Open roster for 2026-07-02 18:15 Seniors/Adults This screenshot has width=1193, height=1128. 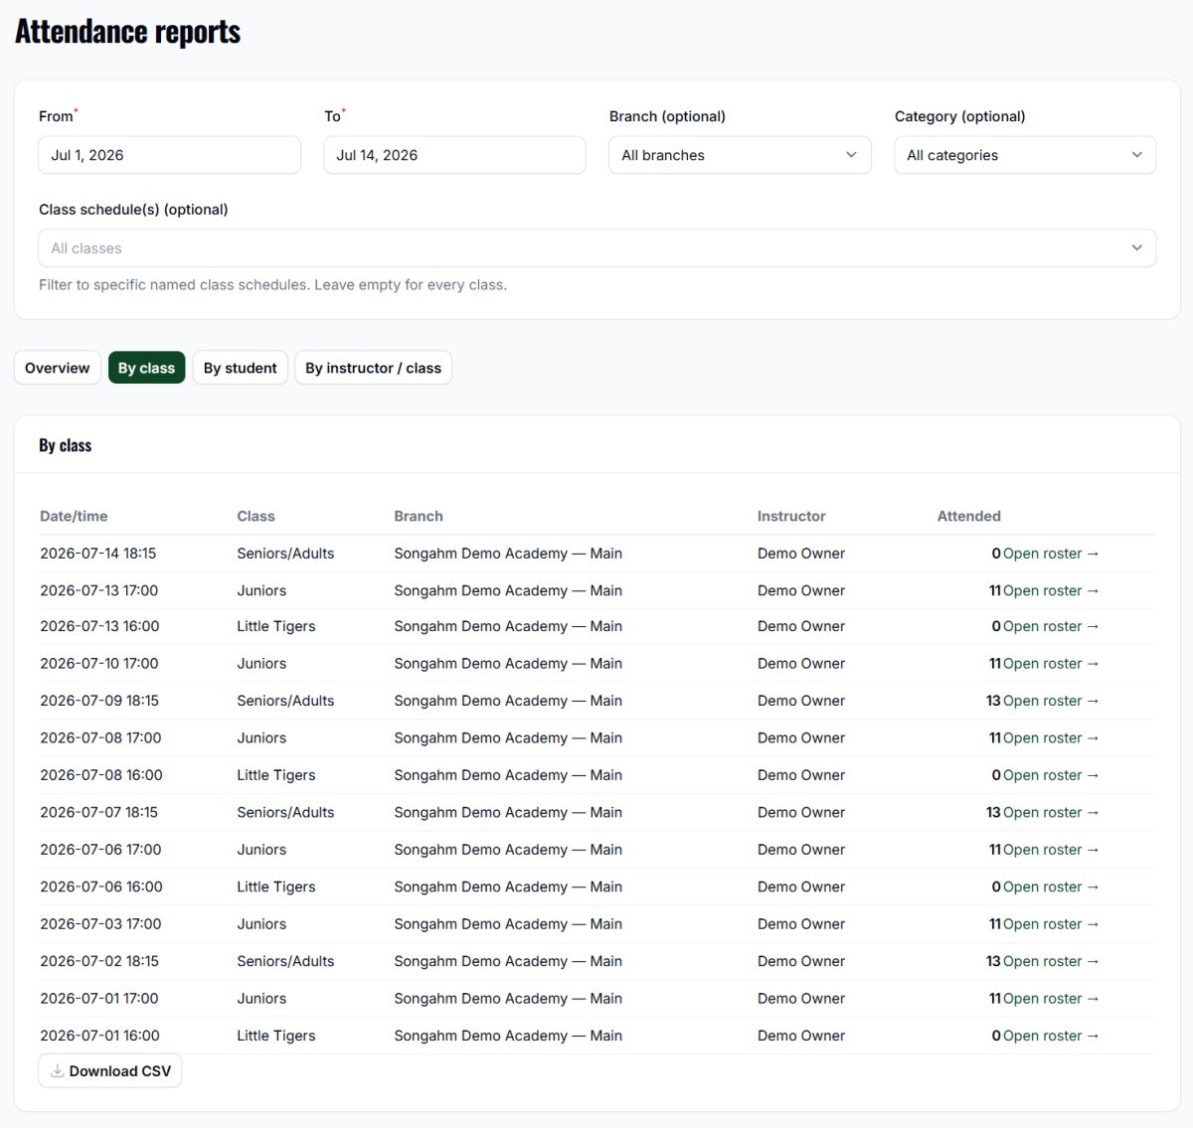(1051, 961)
